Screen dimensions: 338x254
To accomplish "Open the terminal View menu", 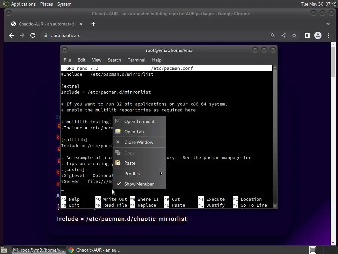I will [x=97, y=60].
